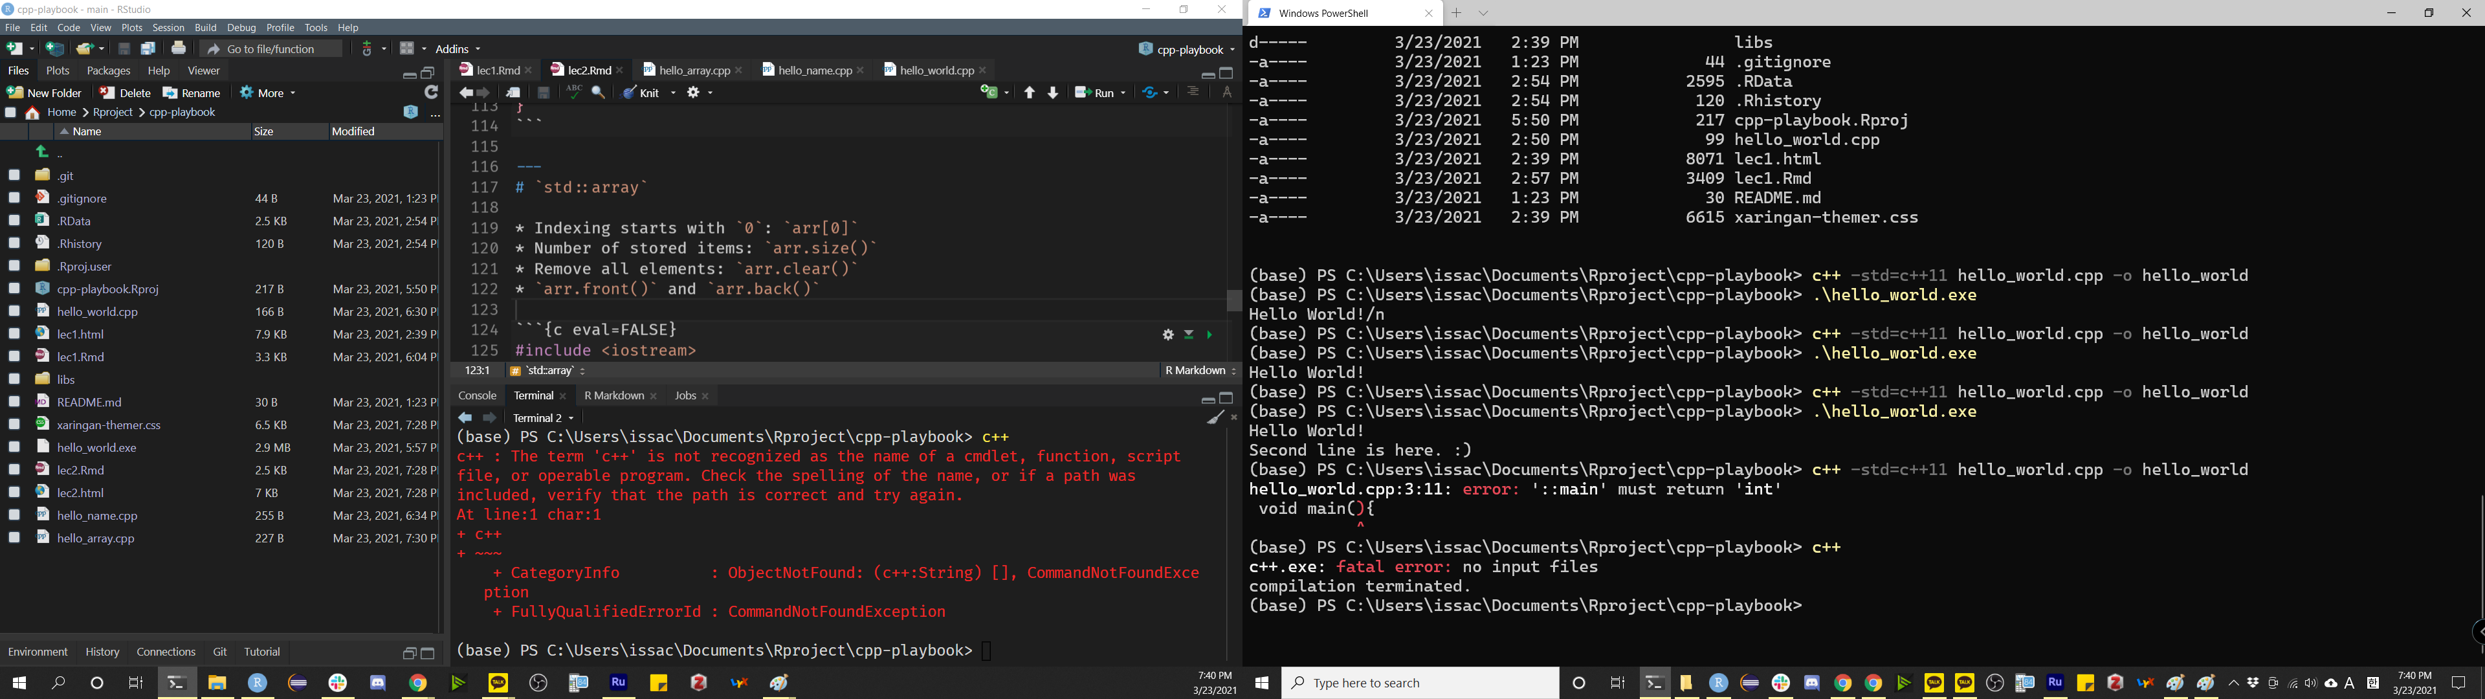
Task: Refresh the Files pane listing
Action: (x=432, y=92)
